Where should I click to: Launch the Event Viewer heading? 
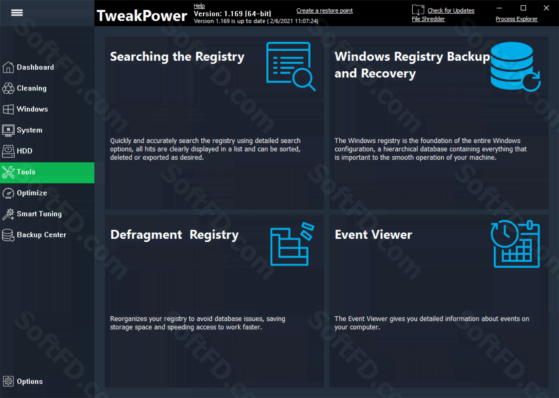[x=373, y=235]
